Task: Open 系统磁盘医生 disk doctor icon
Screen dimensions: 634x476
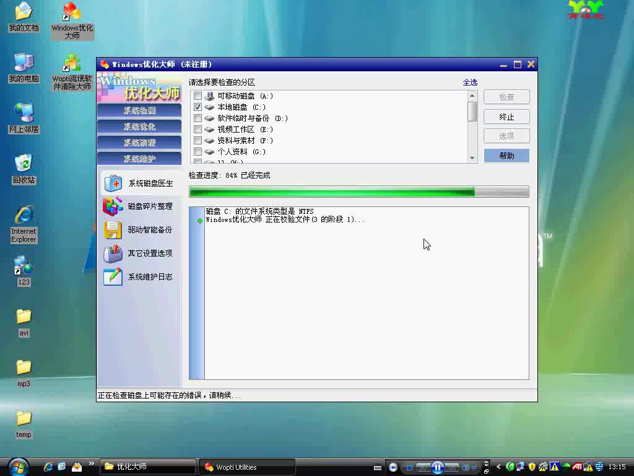Action: pyautogui.click(x=113, y=183)
